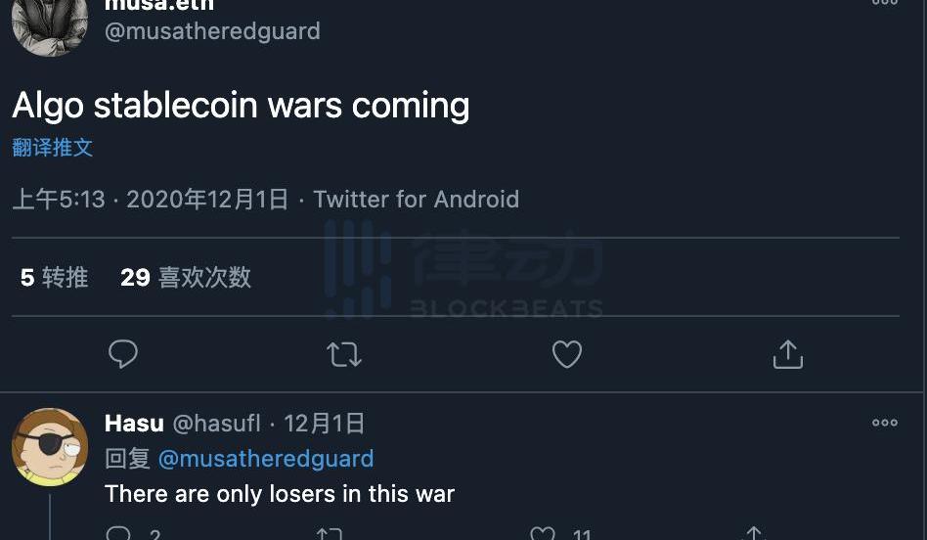The height and width of the screenshot is (540, 927).
Task: Open @musatheredguard handle under display name
Action: click(212, 30)
